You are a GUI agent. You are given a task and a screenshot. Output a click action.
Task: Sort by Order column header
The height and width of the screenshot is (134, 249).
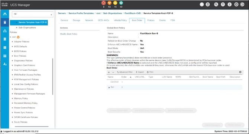[124, 77]
